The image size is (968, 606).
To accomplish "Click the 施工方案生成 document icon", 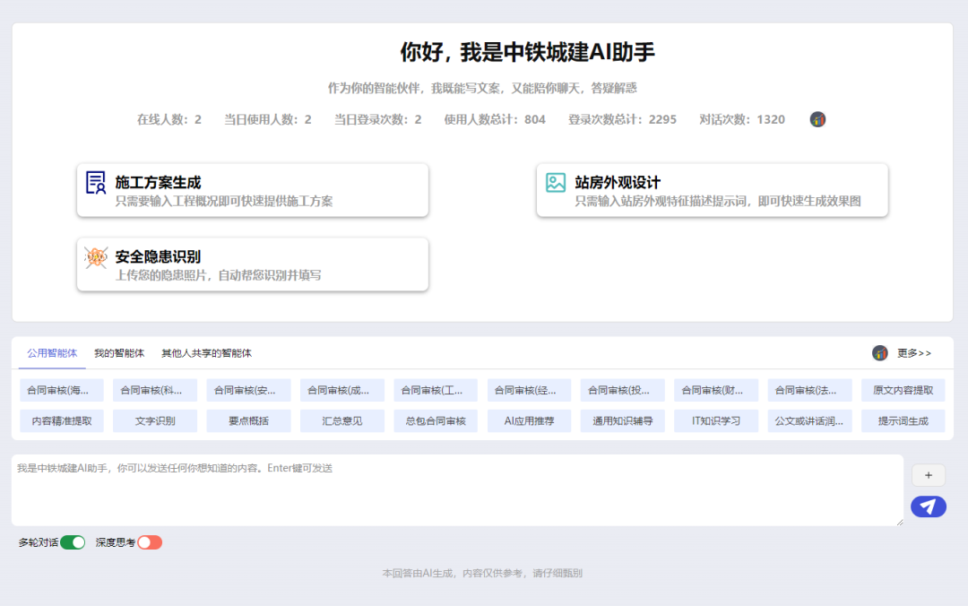I will tap(96, 183).
